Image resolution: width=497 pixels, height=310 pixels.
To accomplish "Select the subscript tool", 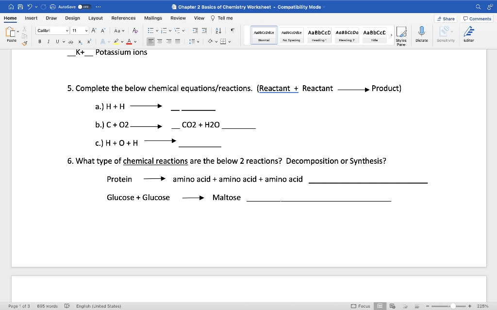I will (x=80, y=42).
